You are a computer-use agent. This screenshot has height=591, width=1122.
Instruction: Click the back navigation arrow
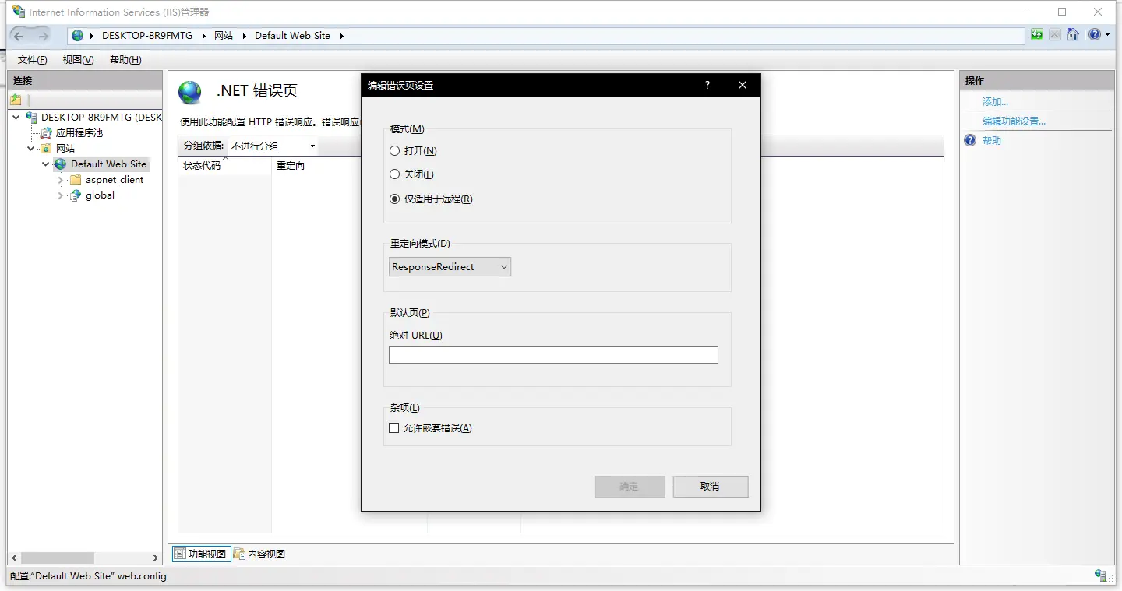click(x=19, y=35)
